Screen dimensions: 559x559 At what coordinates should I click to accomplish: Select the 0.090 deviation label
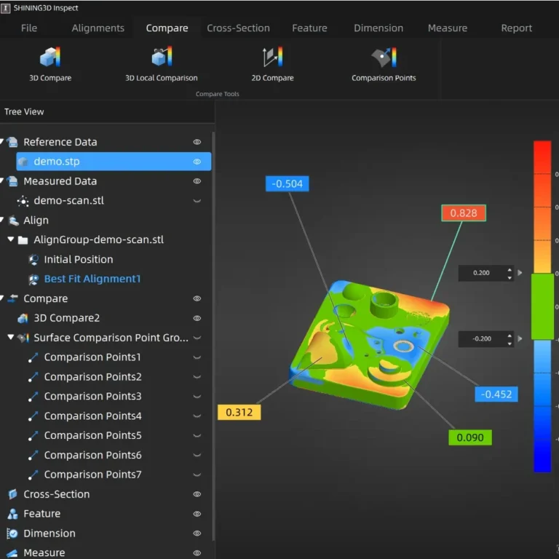pos(470,437)
